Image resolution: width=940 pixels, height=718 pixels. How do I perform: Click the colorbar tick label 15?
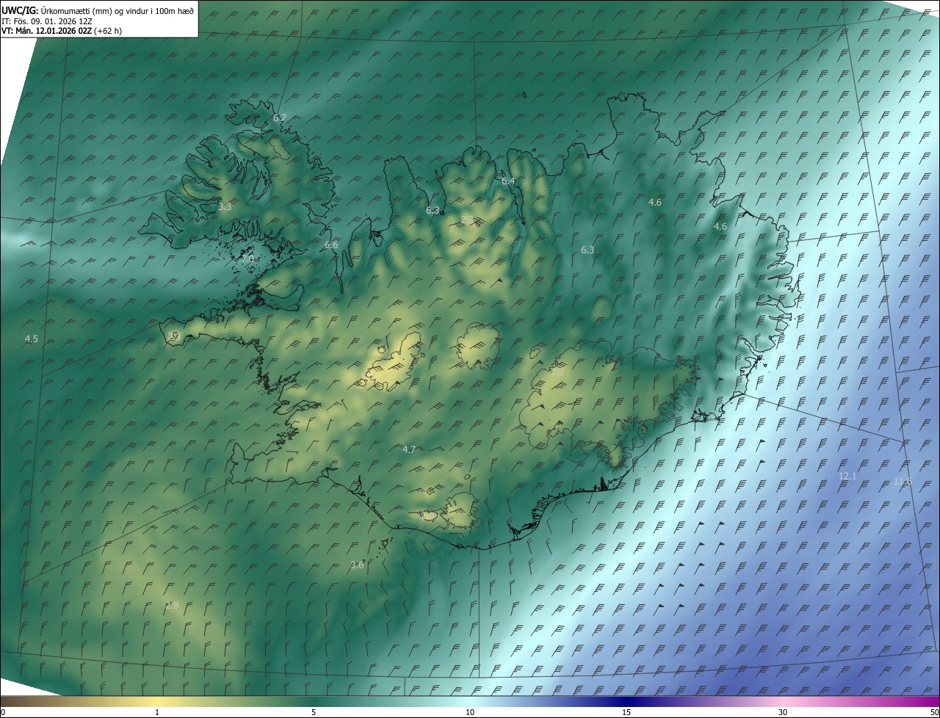coord(626,712)
